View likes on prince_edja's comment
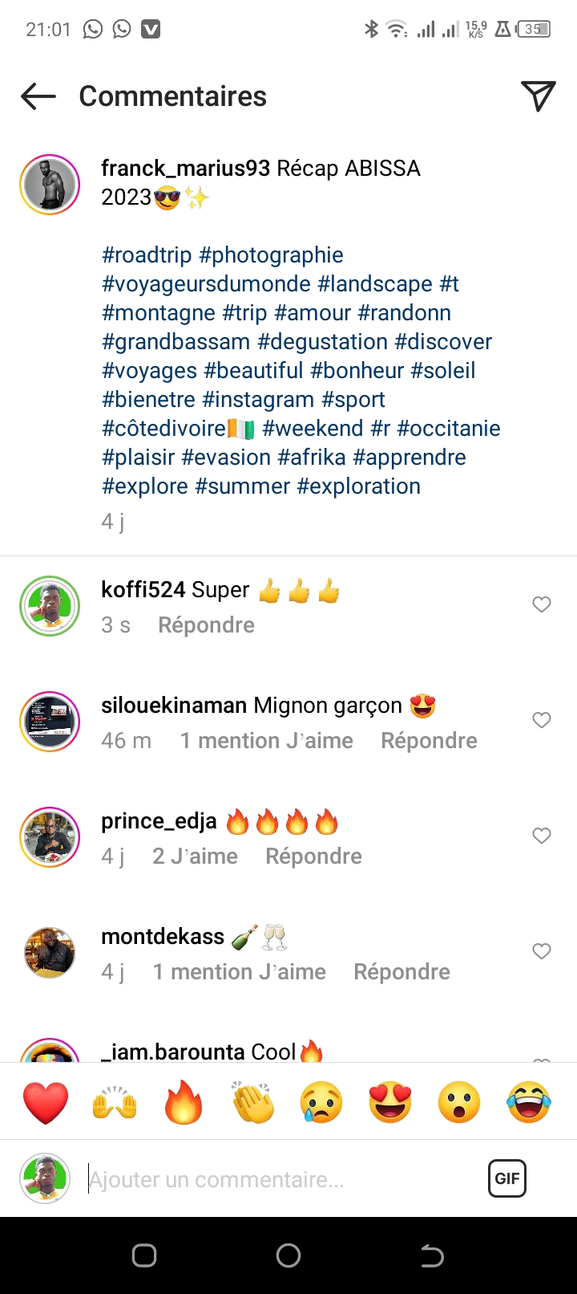The image size is (577, 1294). (195, 857)
